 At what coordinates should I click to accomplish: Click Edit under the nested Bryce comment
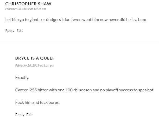(30, 115)
